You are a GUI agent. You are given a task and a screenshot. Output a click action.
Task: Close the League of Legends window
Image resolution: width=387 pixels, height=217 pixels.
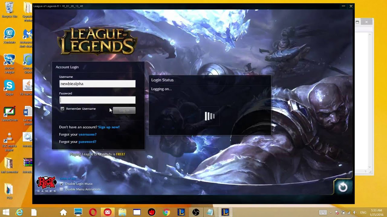[x=351, y=6]
